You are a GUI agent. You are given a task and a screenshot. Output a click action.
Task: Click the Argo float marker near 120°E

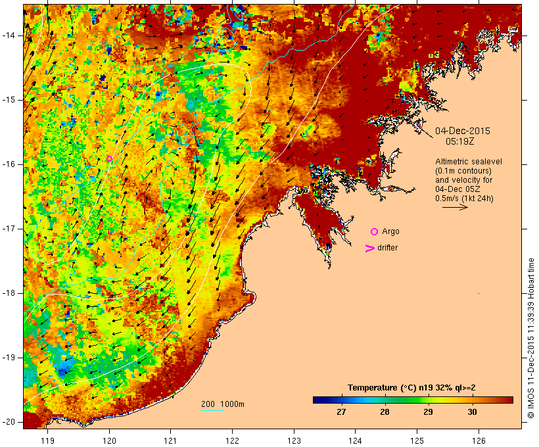click(109, 158)
